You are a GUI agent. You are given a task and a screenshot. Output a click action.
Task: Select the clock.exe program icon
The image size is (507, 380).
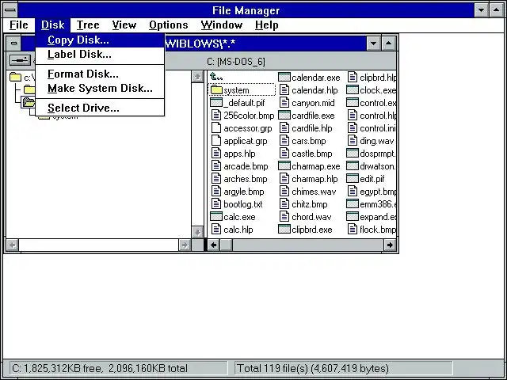click(x=353, y=90)
